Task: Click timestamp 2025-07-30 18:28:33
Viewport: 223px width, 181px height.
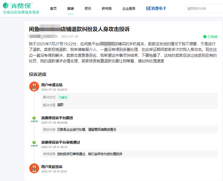Action: 54,90
